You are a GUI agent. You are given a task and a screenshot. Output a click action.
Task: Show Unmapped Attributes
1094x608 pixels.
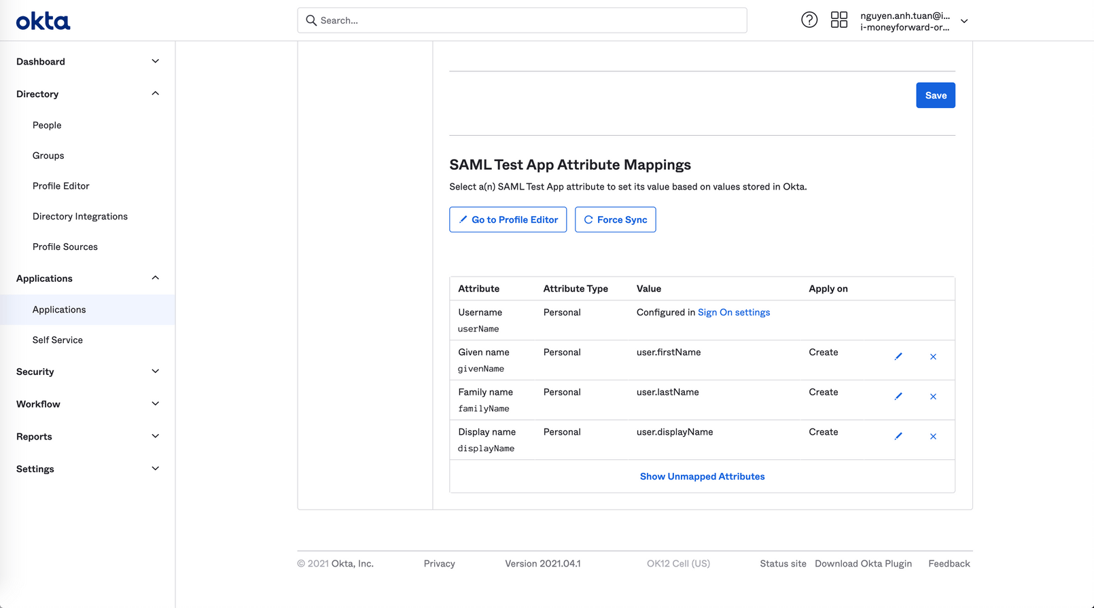[x=702, y=477]
